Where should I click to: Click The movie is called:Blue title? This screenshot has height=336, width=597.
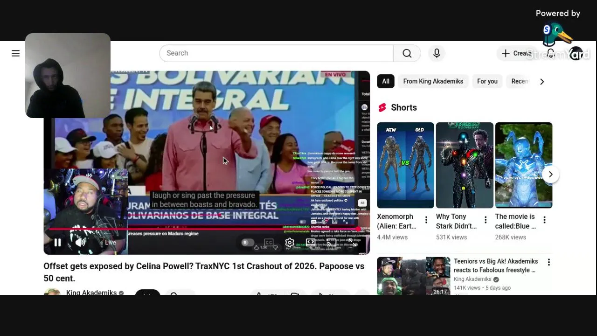tap(515, 221)
